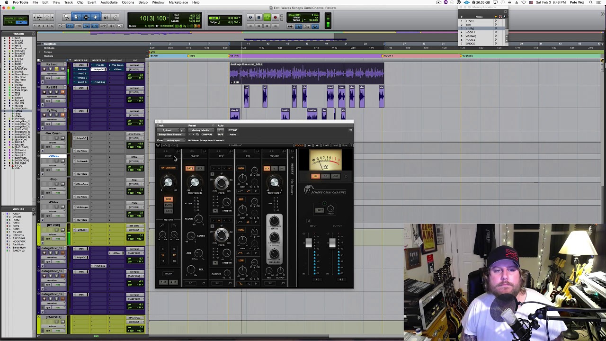This screenshot has height=341, width=606.
Task: Click the Go to End transport button
Action: (276, 26)
